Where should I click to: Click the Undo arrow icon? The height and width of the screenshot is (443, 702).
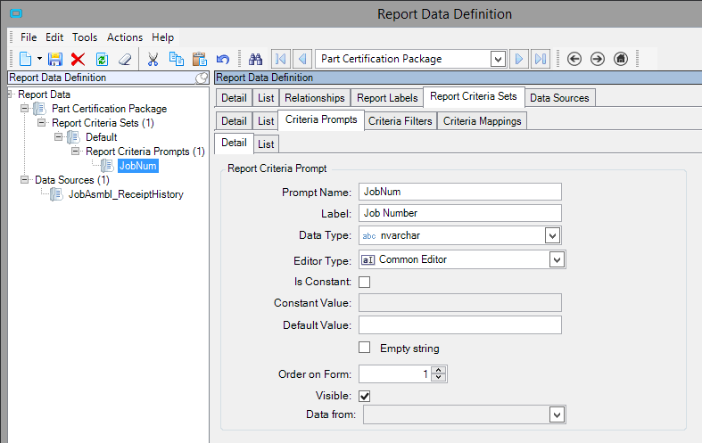(223, 59)
